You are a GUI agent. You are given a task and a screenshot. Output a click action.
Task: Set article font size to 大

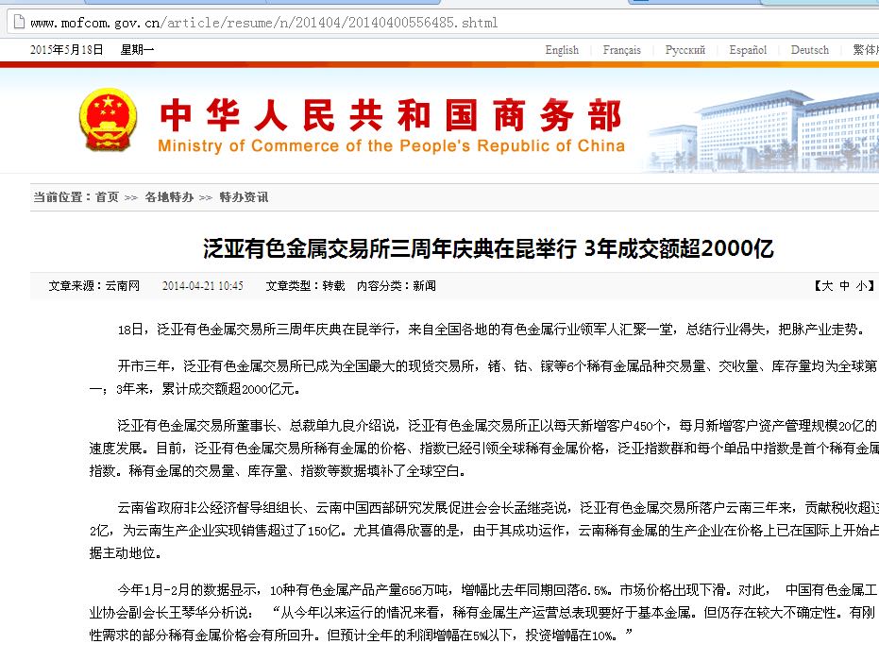pyautogui.click(x=827, y=286)
